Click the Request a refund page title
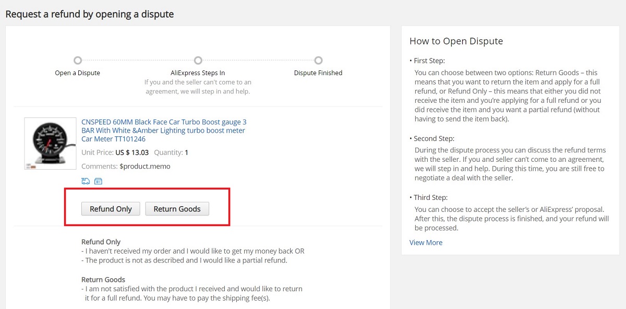The width and height of the screenshot is (626, 309). click(89, 14)
